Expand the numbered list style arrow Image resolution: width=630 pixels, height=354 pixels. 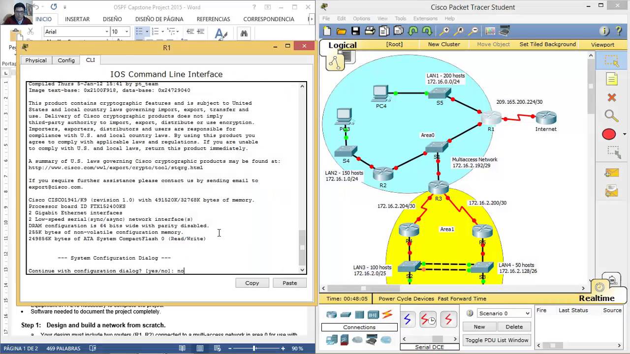coord(163,31)
